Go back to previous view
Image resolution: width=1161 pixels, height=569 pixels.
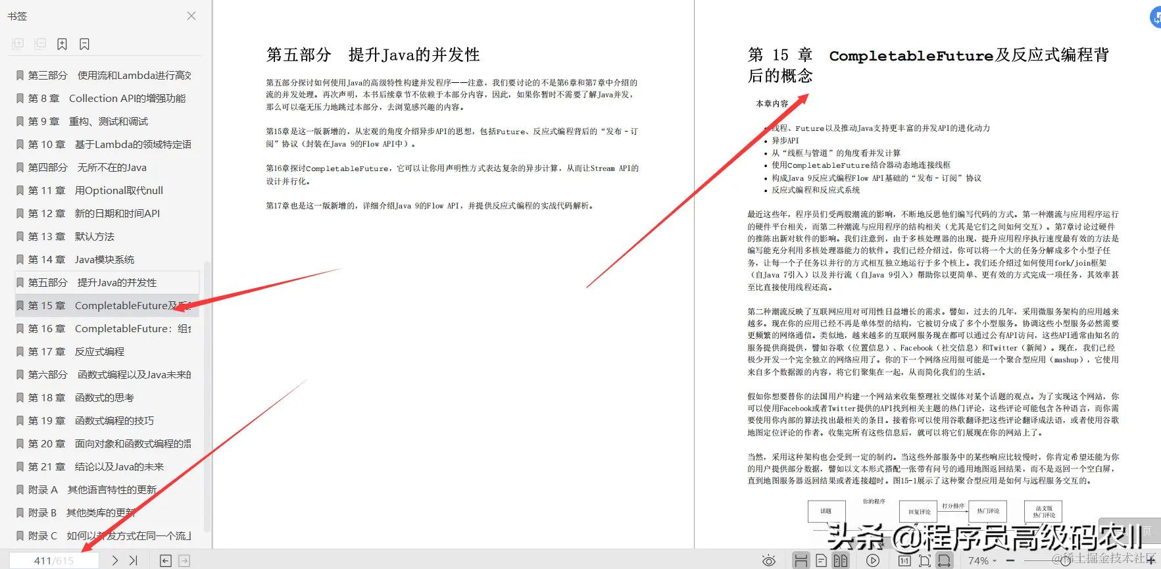166,560
